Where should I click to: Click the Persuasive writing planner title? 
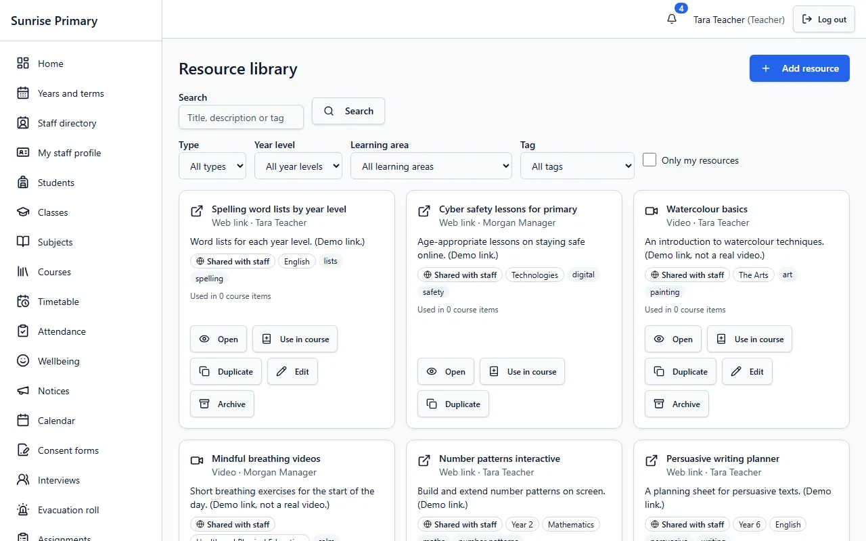tap(723, 458)
